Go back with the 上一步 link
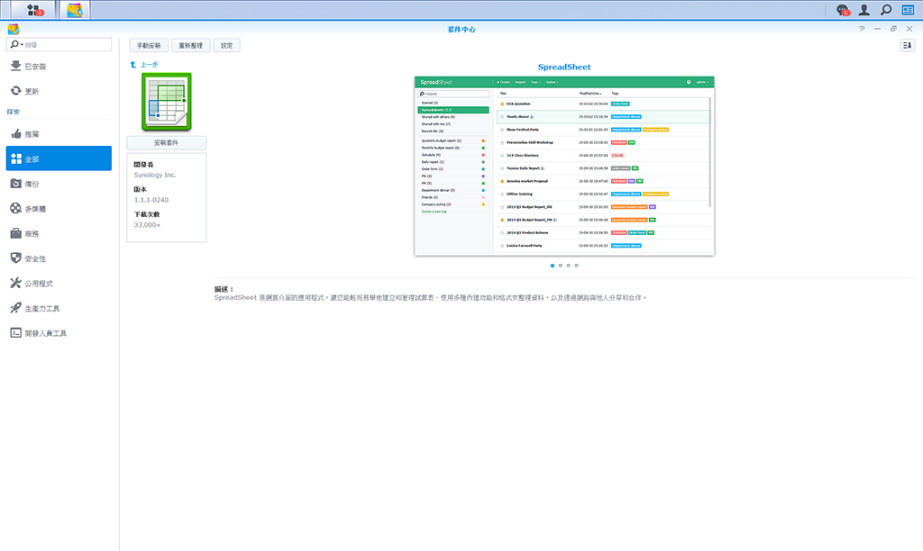 [x=144, y=65]
